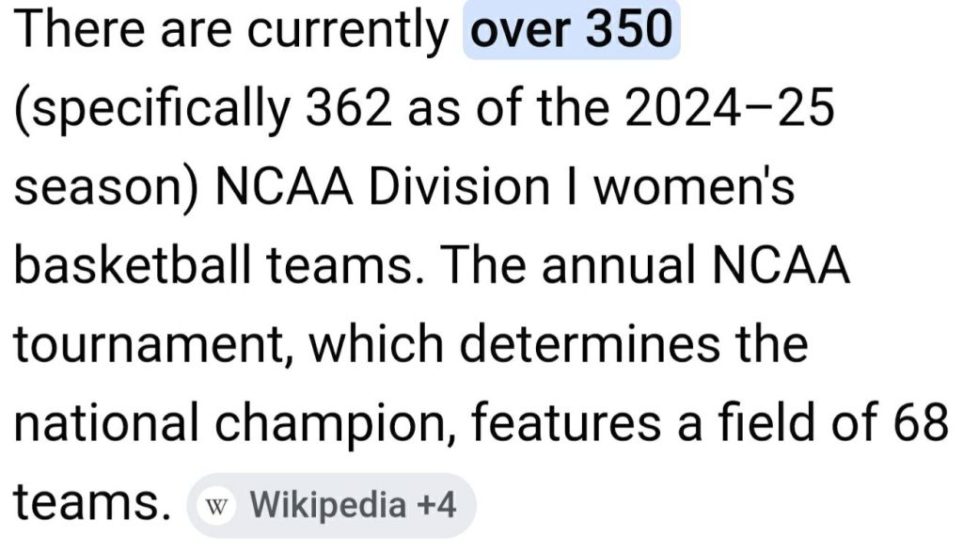
Task: Click the highlighted "over 350" text
Action: tap(571, 32)
